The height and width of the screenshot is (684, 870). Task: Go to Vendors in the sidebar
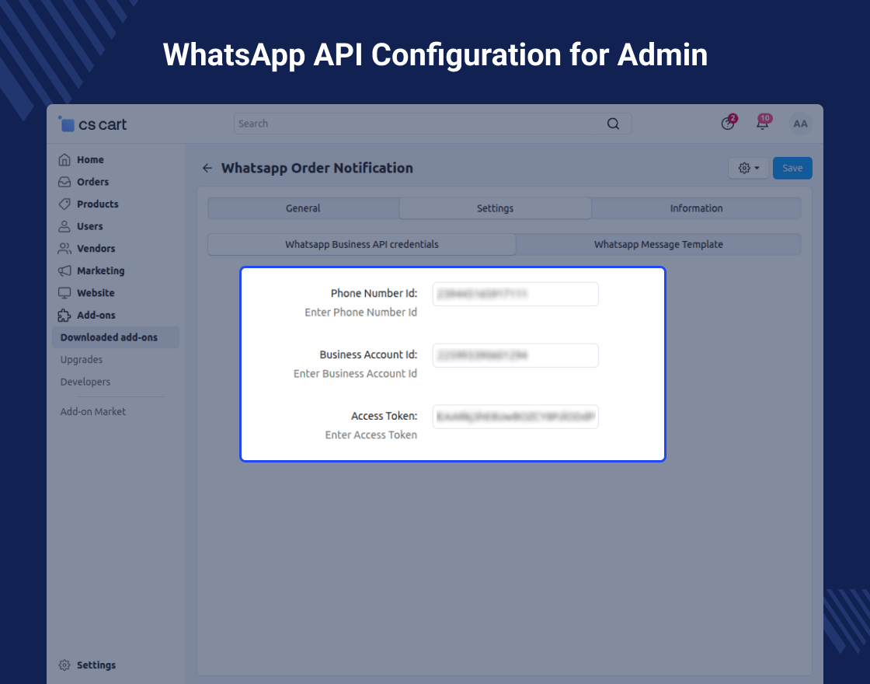pos(96,249)
